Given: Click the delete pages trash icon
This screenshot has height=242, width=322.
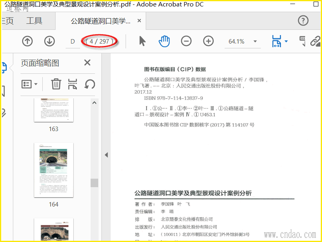Looking at the screenshot, I should 56,84.
